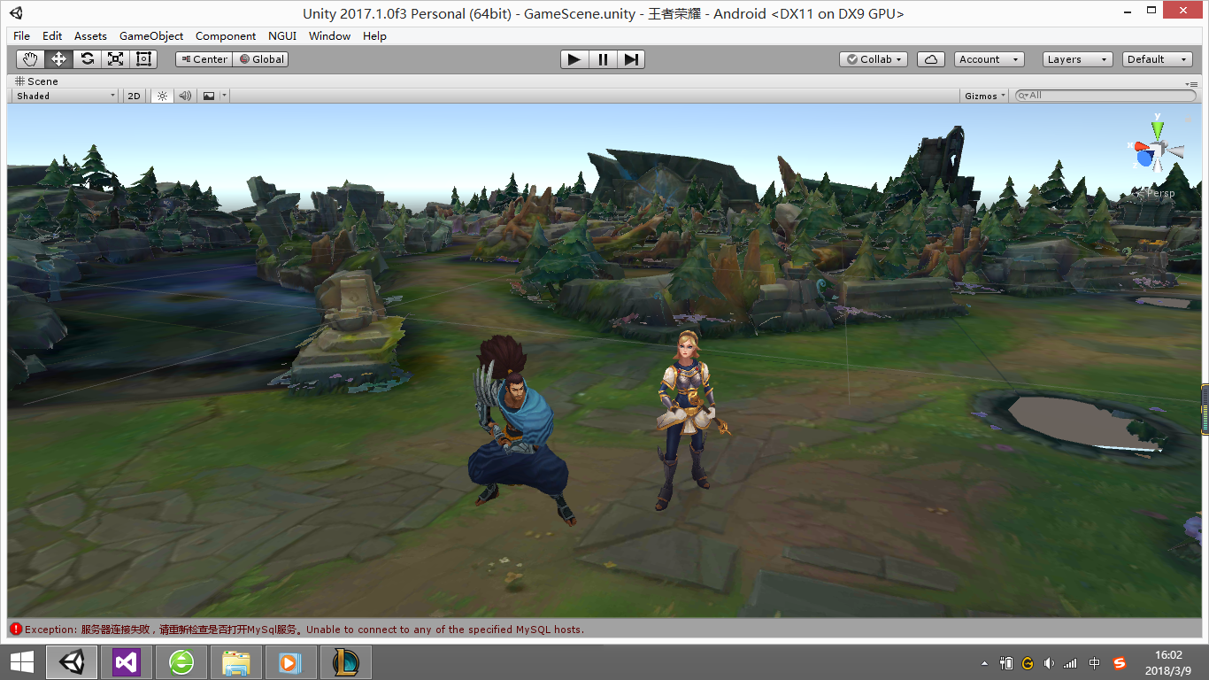Click the Collab button
Viewport: 1209px width, 680px height.
[x=873, y=59]
